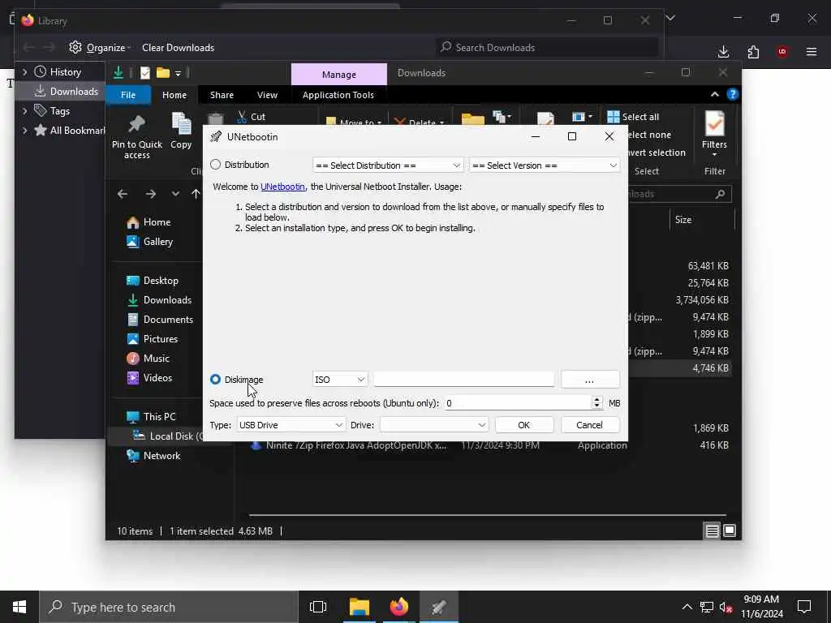Screen dimensions: 831x623
Task: Open the ISO image type dropdown
Action: click(340, 380)
